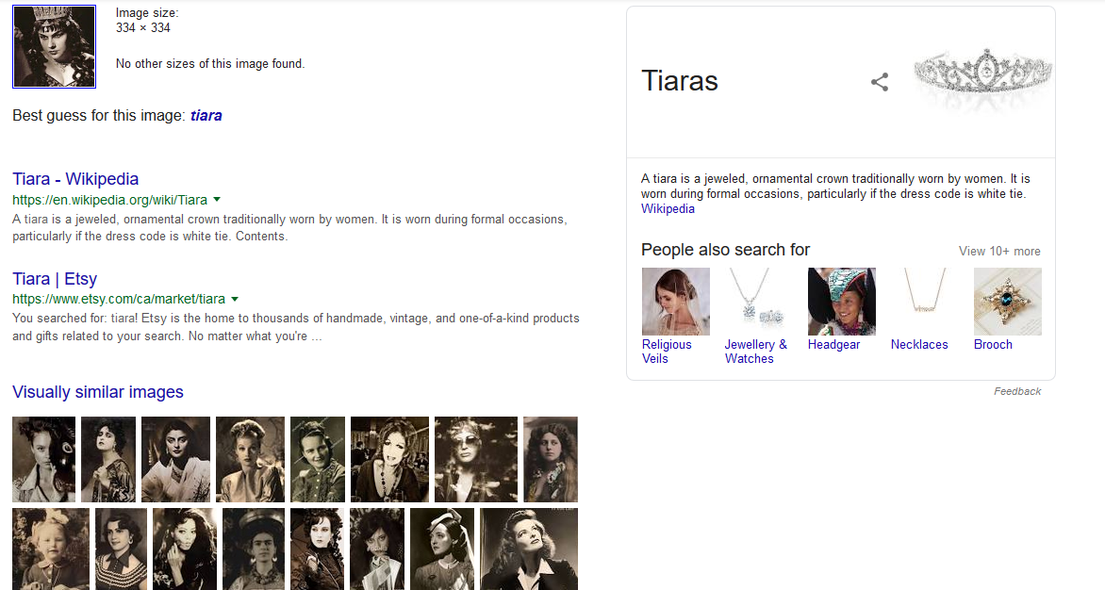Screen dimensions: 1105x590
Task: Open the tiara image in knowledge panel
Action: 983,79
